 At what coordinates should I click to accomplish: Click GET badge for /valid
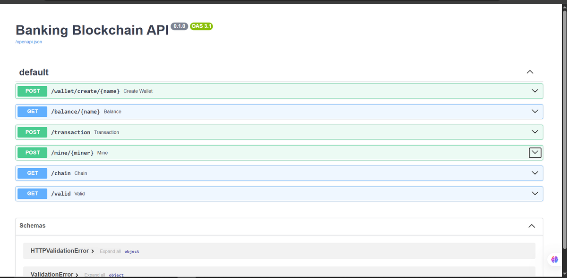33,194
